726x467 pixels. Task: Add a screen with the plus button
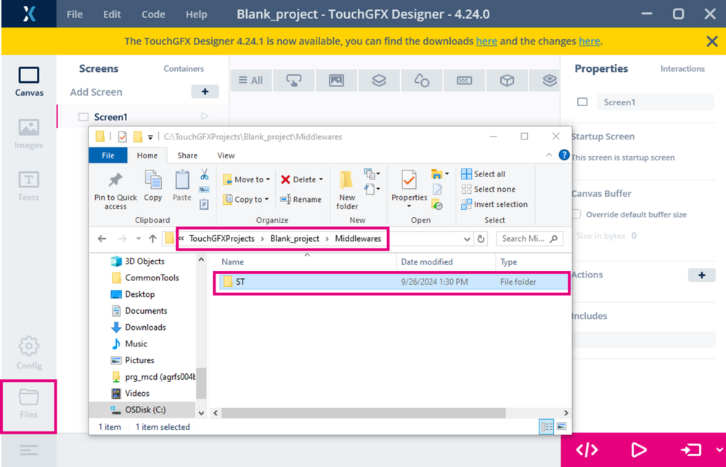point(205,92)
